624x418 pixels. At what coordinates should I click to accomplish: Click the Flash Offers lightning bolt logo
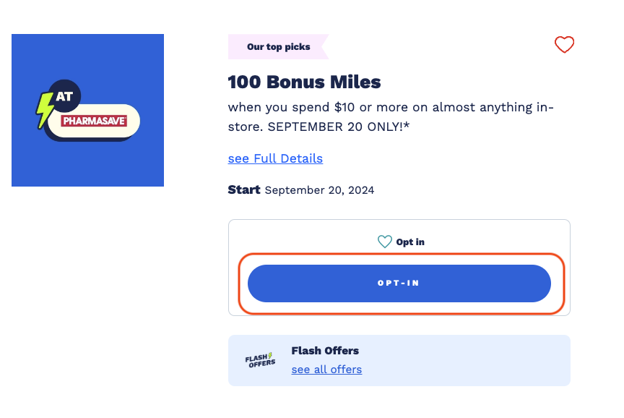(259, 359)
